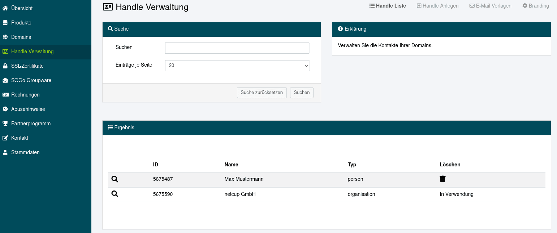Select the Produkte section in sidebar

pos(22,22)
